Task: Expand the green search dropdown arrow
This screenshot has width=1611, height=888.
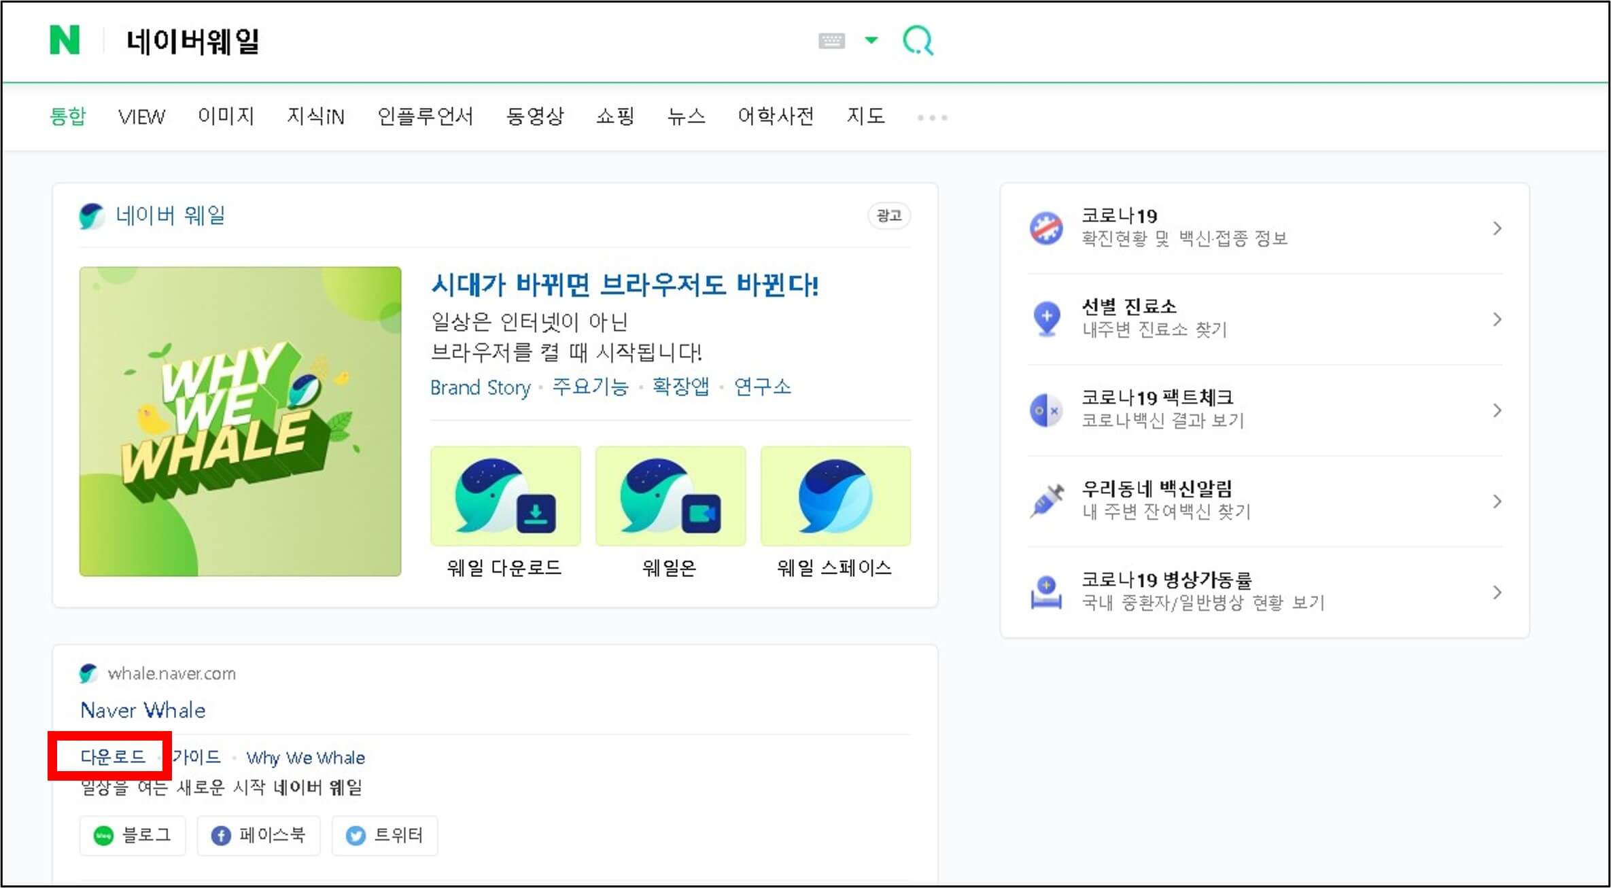Action: (x=871, y=40)
